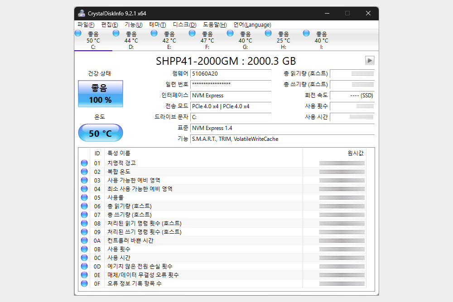453x302 pixels.
Task: Click the 사용 횟수 value box at top right
Action: pos(352,106)
